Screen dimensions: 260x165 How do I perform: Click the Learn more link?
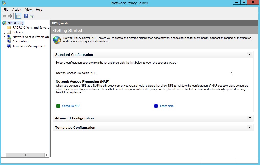[x=167, y=106]
